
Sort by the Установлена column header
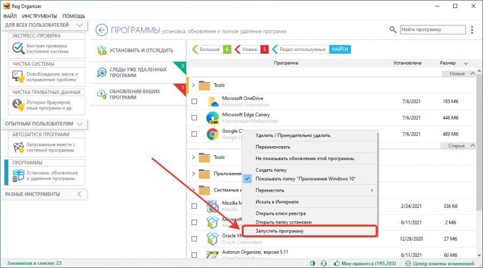pyautogui.click(x=407, y=63)
